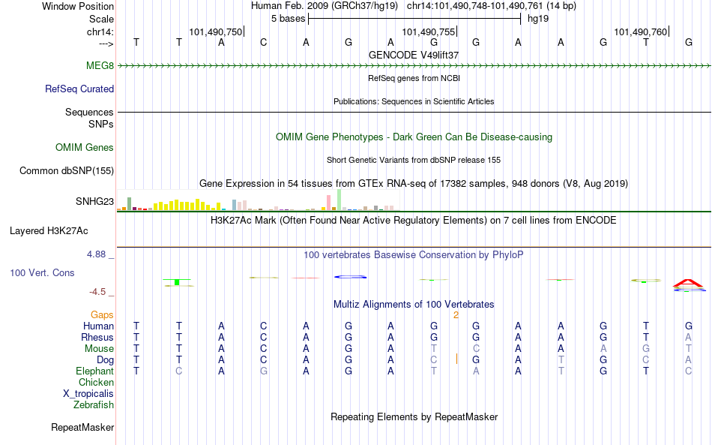The width and height of the screenshot is (712, 445).
Task: Click the OMIM Gene Phenotypes green title
Action: [x=414, y=137]
